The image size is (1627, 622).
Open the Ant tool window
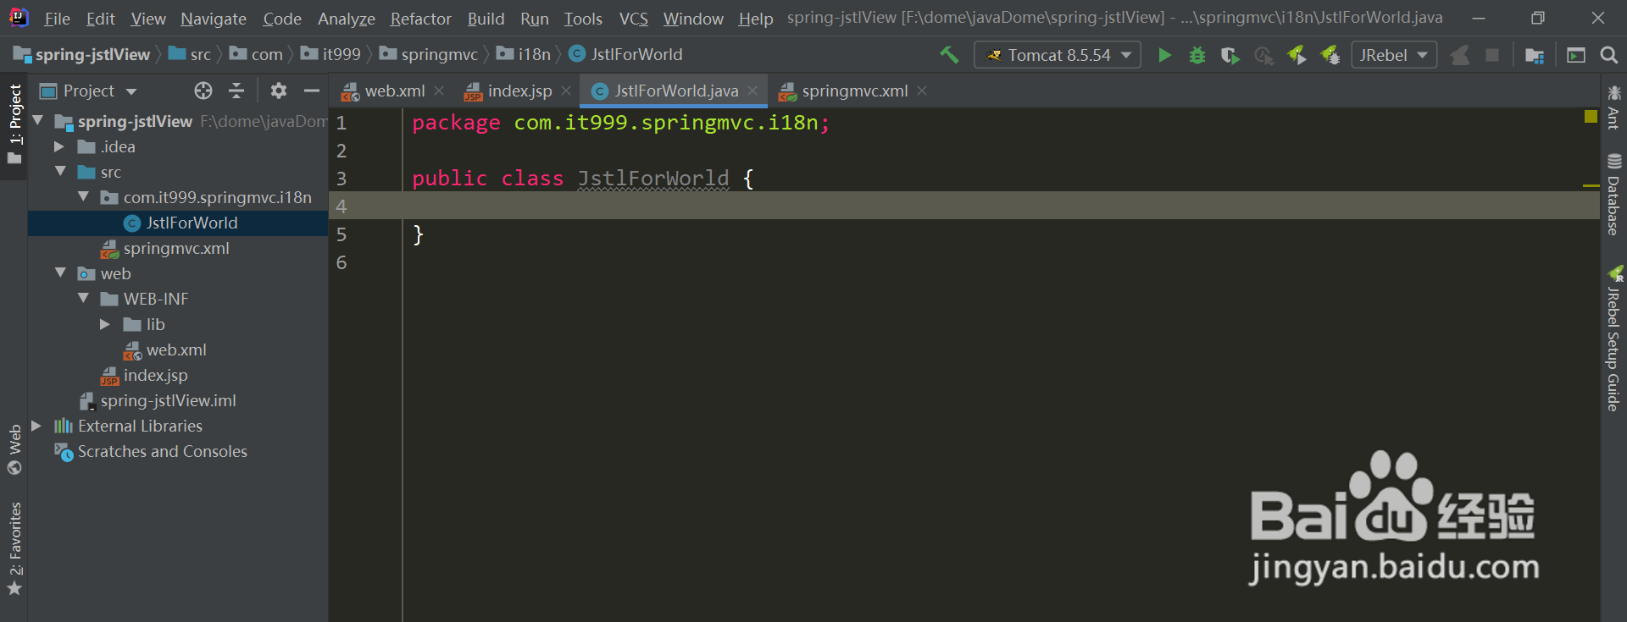tap(1613, 107)
